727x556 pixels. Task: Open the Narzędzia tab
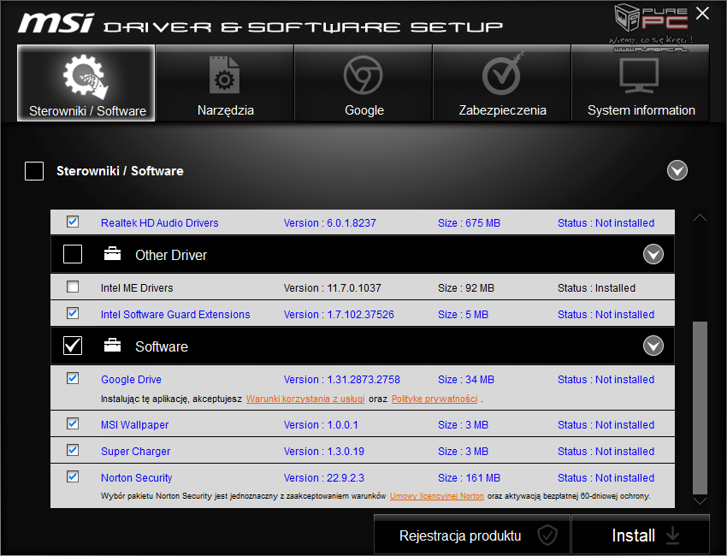(225, 83)
